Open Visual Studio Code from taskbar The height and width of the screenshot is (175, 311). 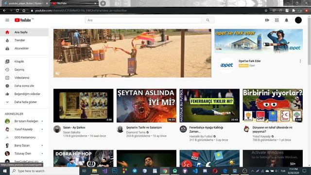pos(195,171)
